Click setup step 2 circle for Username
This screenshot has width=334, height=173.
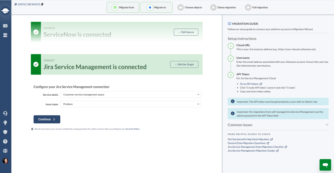(x=230, y=58)
